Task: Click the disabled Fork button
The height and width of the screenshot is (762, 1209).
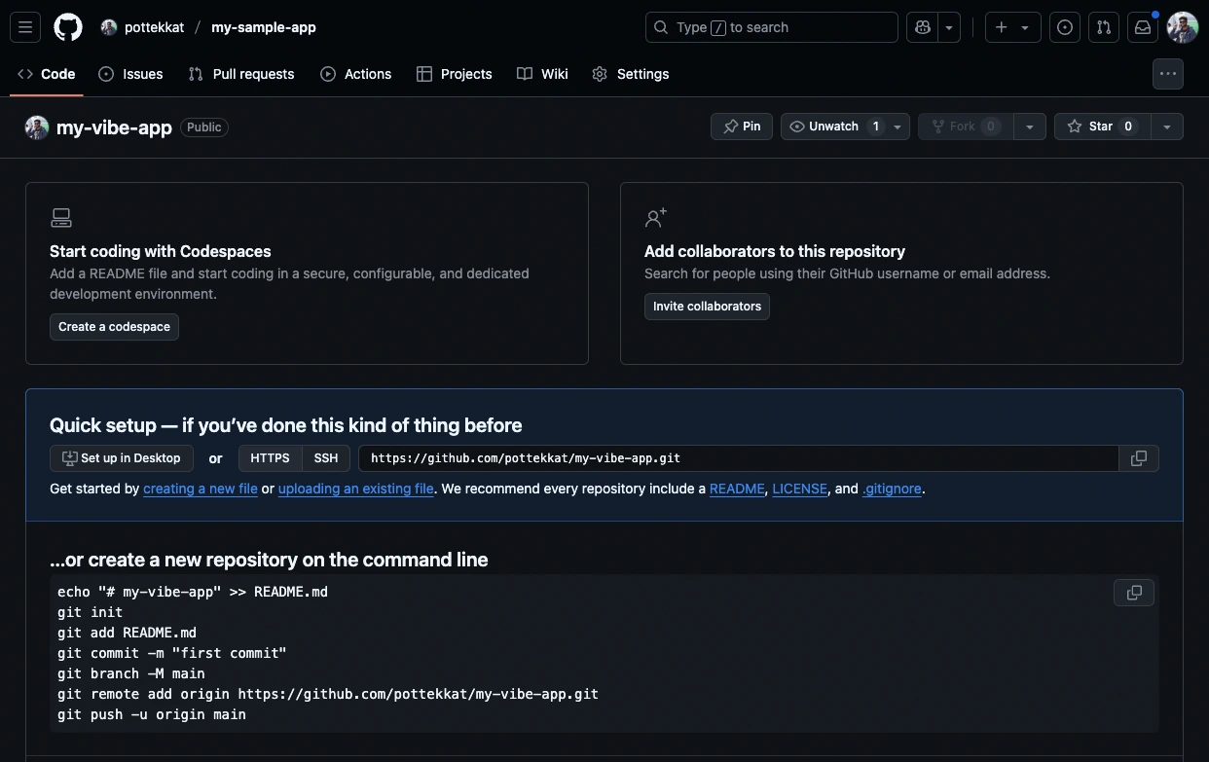Action: (x=966, y=127)
